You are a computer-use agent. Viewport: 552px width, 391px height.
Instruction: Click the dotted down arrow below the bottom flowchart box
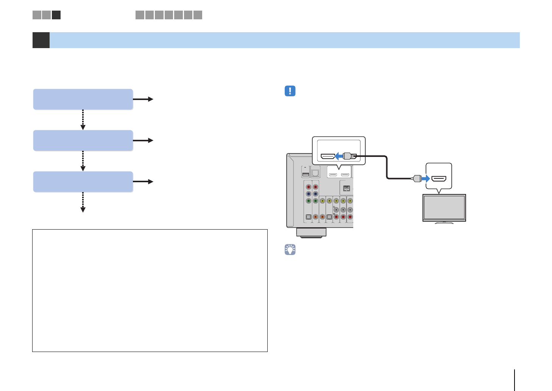83,202
